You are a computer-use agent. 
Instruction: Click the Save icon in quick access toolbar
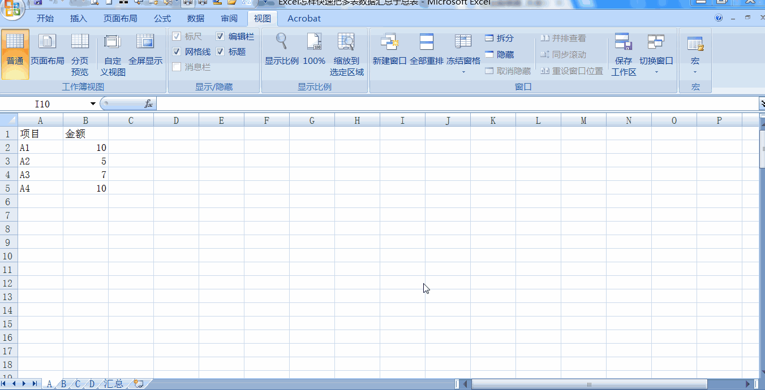point(37,3)
